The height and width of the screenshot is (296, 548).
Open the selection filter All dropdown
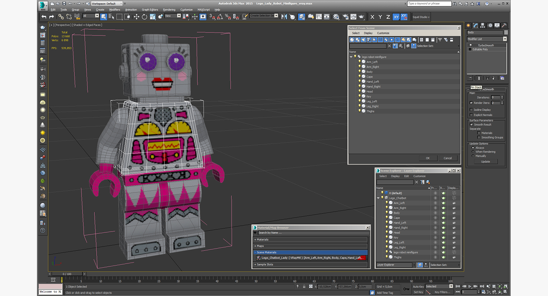tap(91, 16)
